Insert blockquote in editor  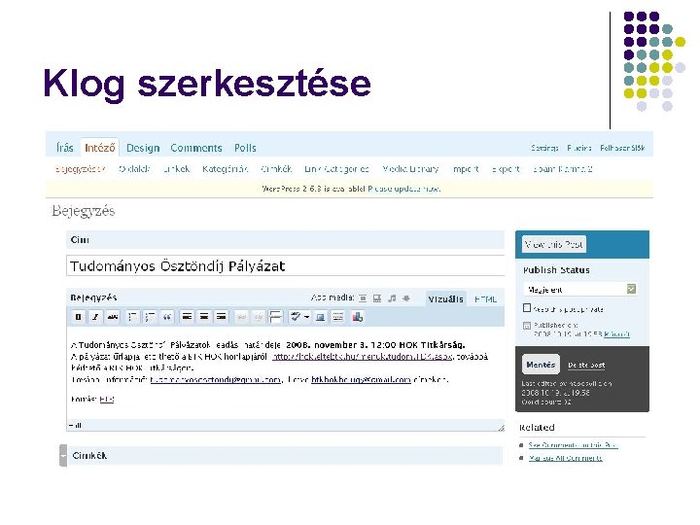point(167,317)
